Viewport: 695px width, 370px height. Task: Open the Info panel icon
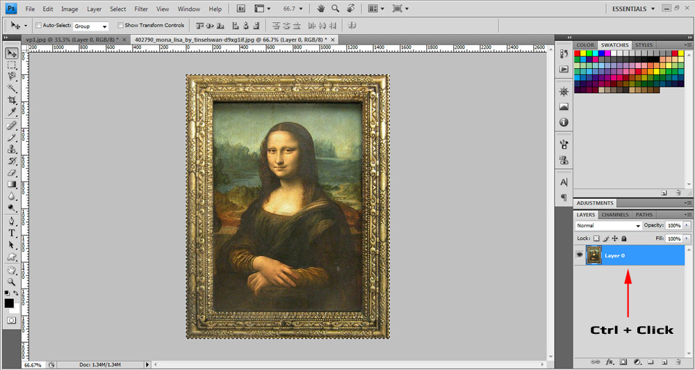point(564,122)
